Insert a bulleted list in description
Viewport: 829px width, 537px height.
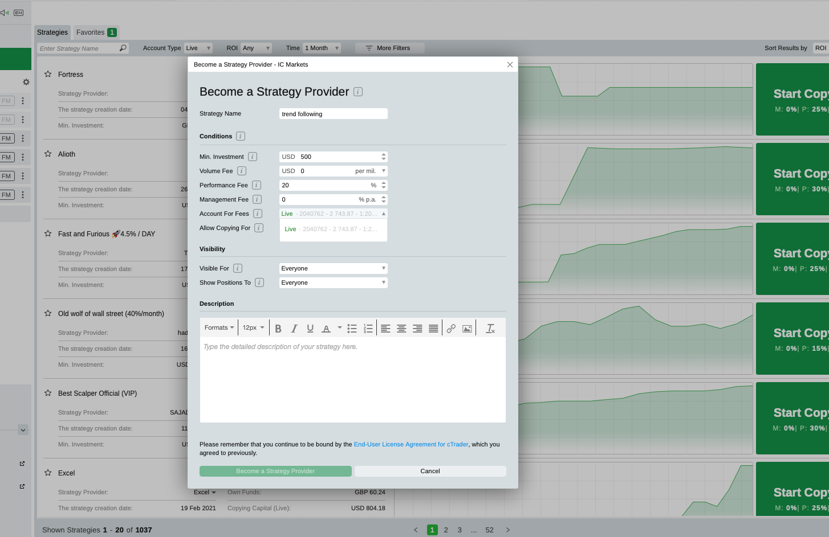point(352,329)
